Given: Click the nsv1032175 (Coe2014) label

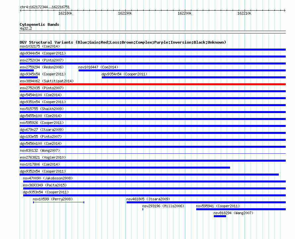Looking at the screenshot, I should (40, 46).
